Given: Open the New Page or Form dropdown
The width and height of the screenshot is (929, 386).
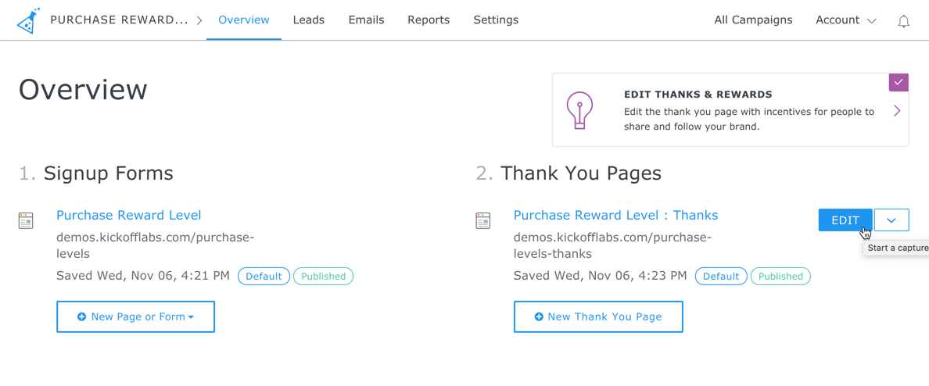Looking at the screenshot, I should tap(135, 316).
